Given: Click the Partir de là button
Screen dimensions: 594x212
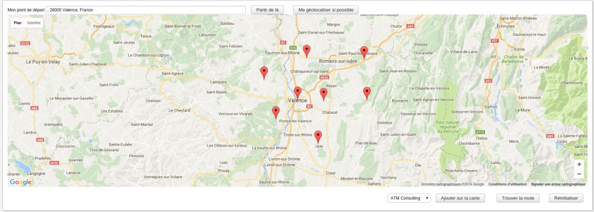Looking at the screenshot, I should coord(267,10).
